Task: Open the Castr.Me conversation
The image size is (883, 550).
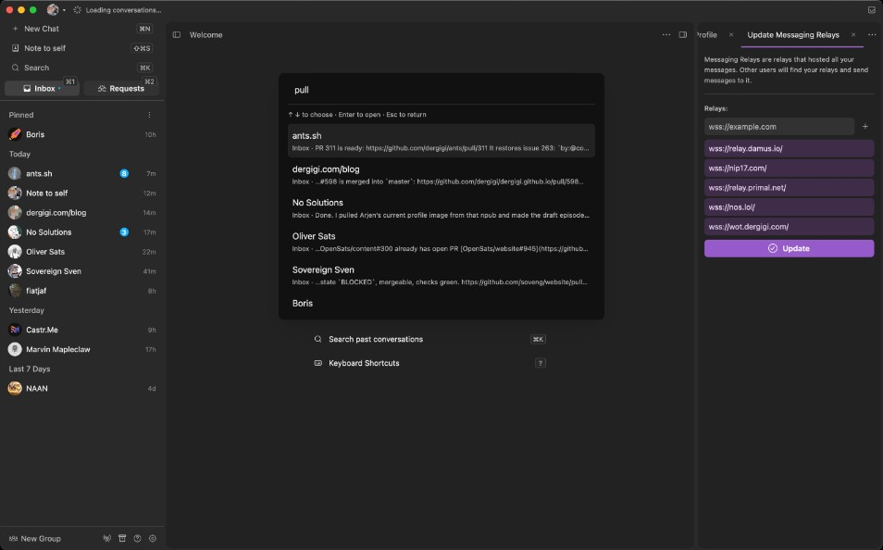Action: click(82, 331)
